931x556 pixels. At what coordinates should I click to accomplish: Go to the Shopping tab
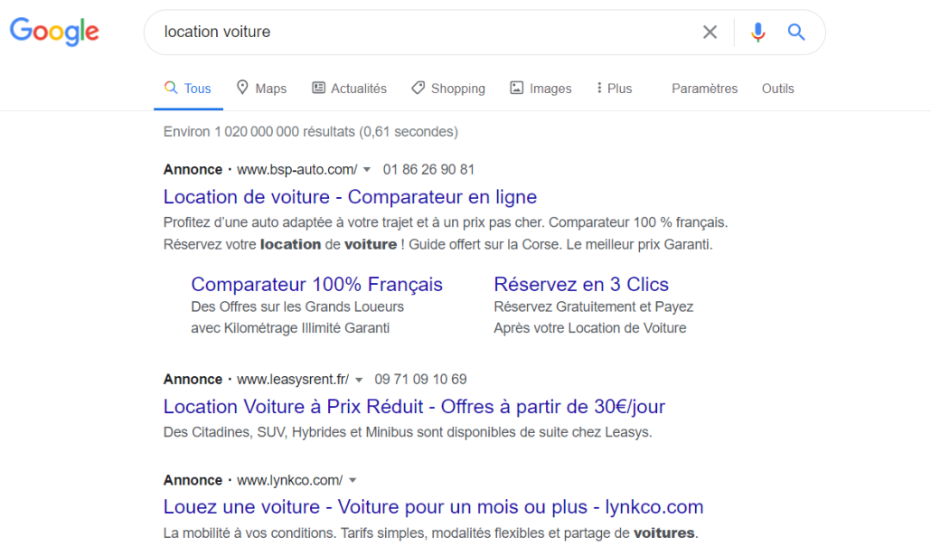pyautogui.click(x=448, y=89)
